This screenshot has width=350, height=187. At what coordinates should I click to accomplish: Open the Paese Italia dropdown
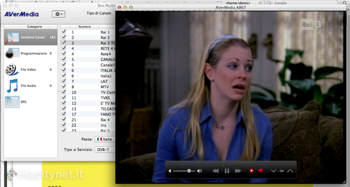click(105, 139)
